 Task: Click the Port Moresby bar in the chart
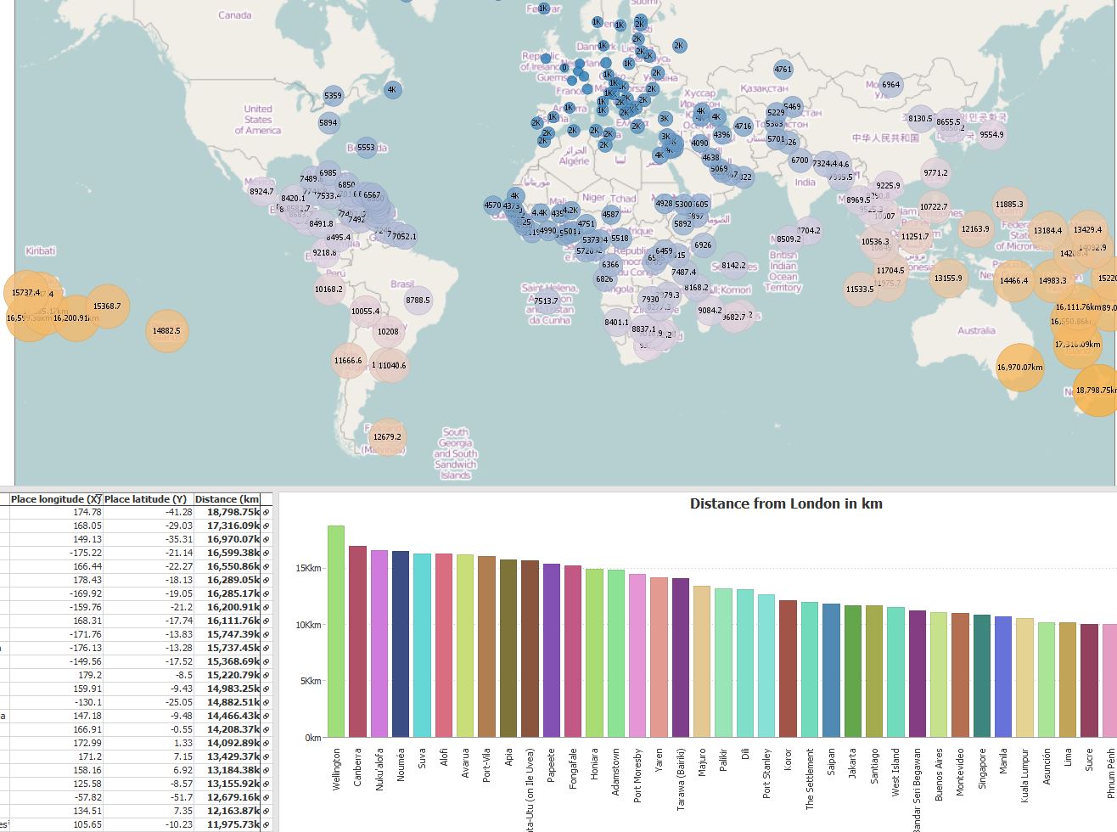pyautogui.click(x=637, y=655)
